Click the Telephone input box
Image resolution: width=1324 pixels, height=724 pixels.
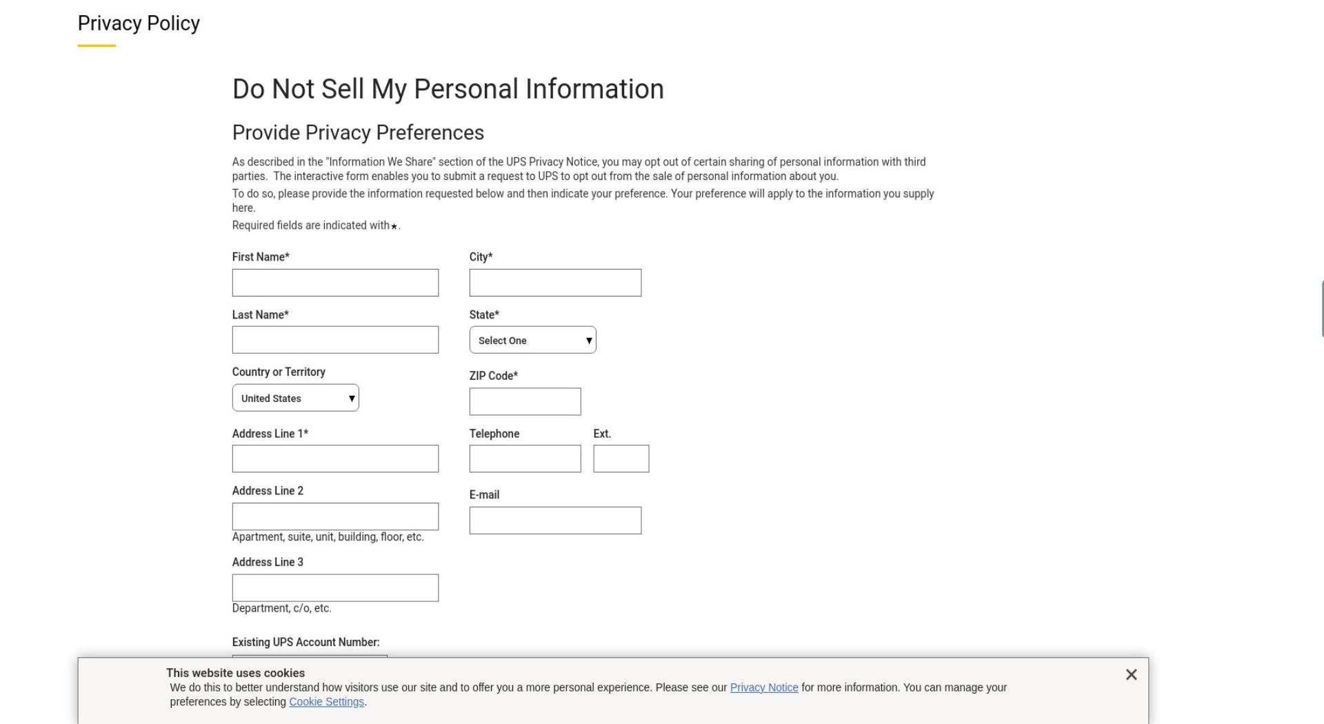coord(525,459)
